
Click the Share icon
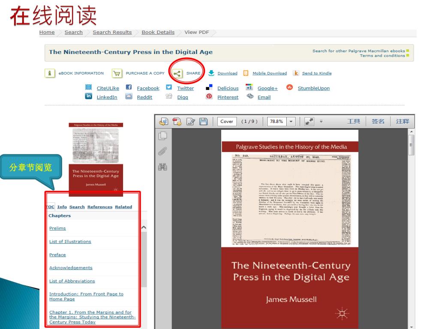coord(177,74)
